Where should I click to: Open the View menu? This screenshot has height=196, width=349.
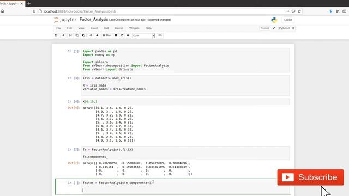pos(81,28)
